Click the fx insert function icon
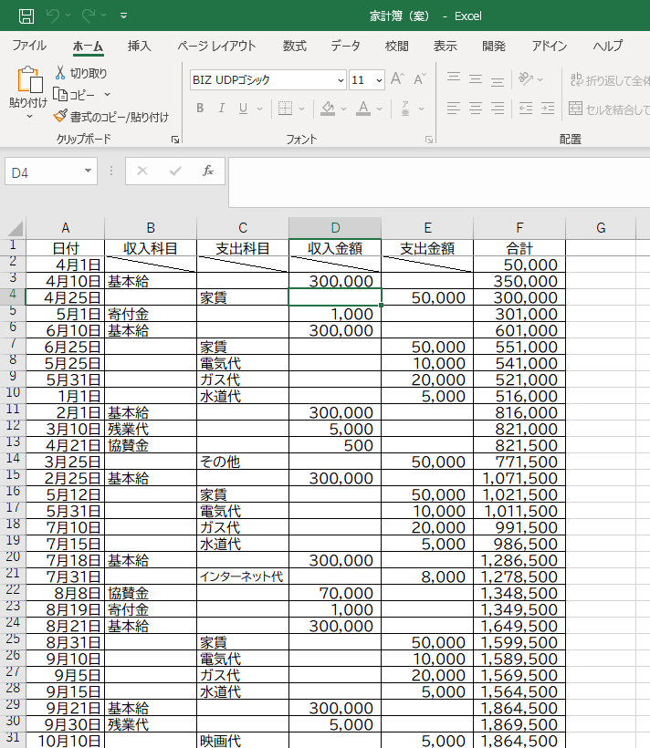Image resolution: width=650 pixels, height=748 pixels. (x=208, y=171)
